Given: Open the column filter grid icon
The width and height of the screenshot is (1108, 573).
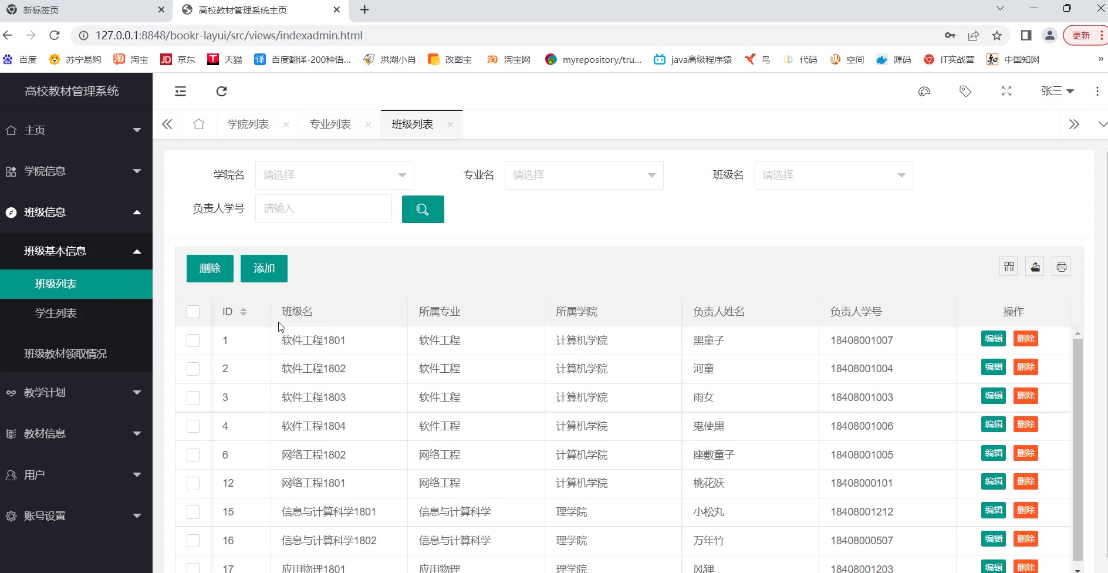Looking at the screenshot, I should [x=1009, y=267].
